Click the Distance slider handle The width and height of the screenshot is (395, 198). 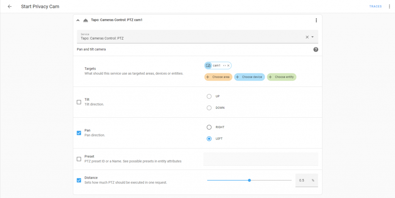point(250,180)
